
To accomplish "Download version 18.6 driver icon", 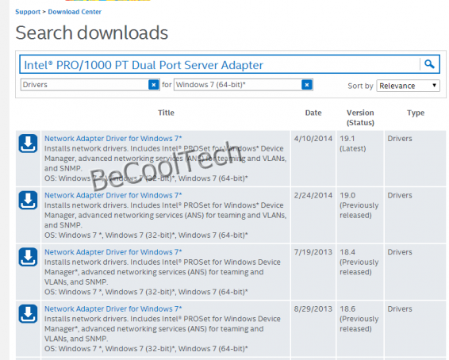I will [28, 314].
